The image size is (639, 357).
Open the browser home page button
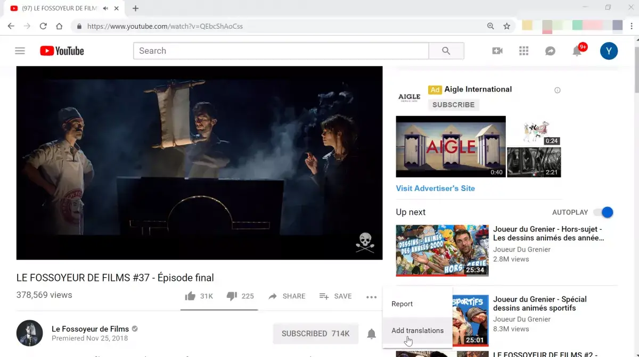point(59,26)
